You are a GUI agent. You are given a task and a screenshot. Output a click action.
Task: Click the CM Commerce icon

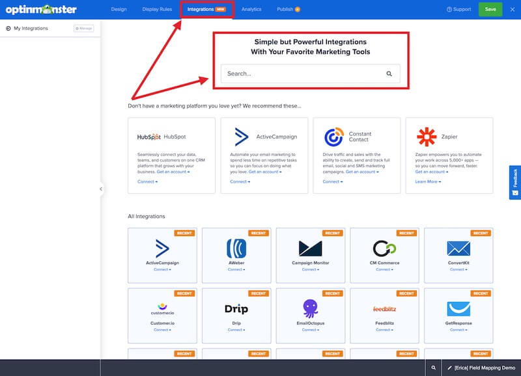(x=384, y=248)
